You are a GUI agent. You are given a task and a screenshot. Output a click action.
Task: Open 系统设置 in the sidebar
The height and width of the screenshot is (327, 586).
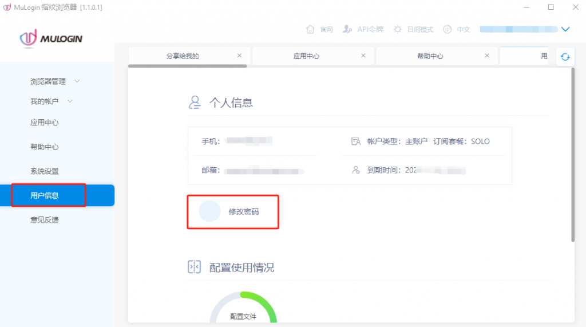coord(45,171)
